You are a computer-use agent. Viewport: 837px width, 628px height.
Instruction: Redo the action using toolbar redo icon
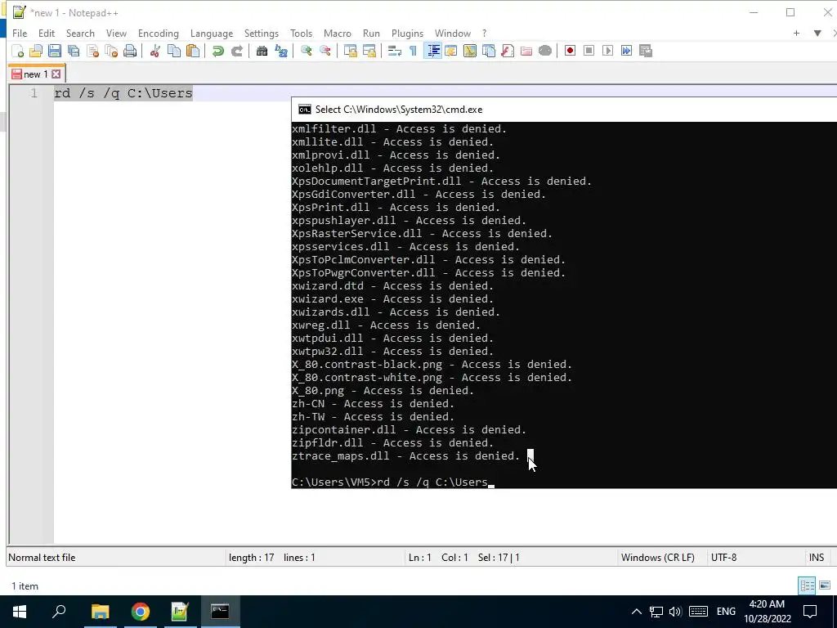(237, 51)
